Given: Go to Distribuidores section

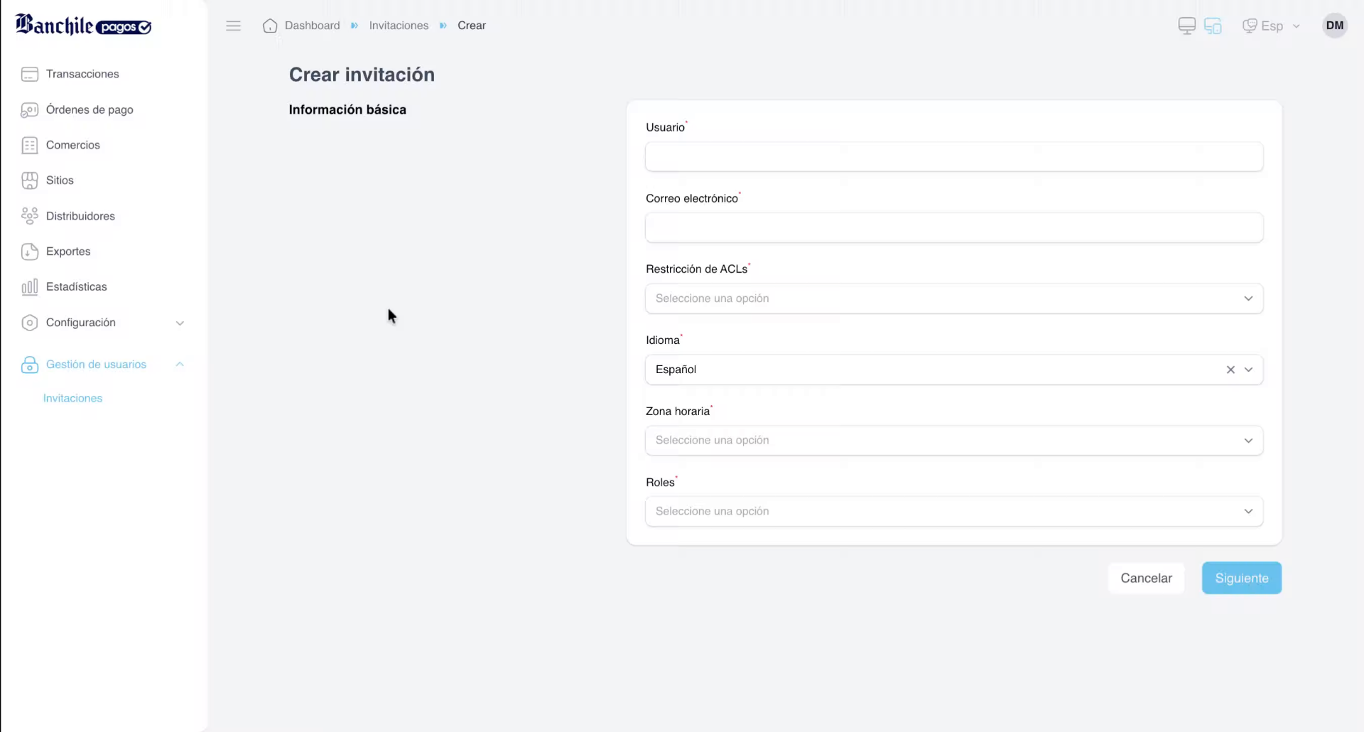Looking at the screenshot, I should (x=80, y=216).
